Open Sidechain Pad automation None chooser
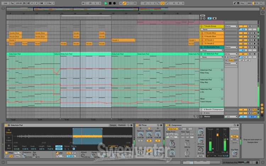This screenshot has height=166, width=266. tap(212, 57)
